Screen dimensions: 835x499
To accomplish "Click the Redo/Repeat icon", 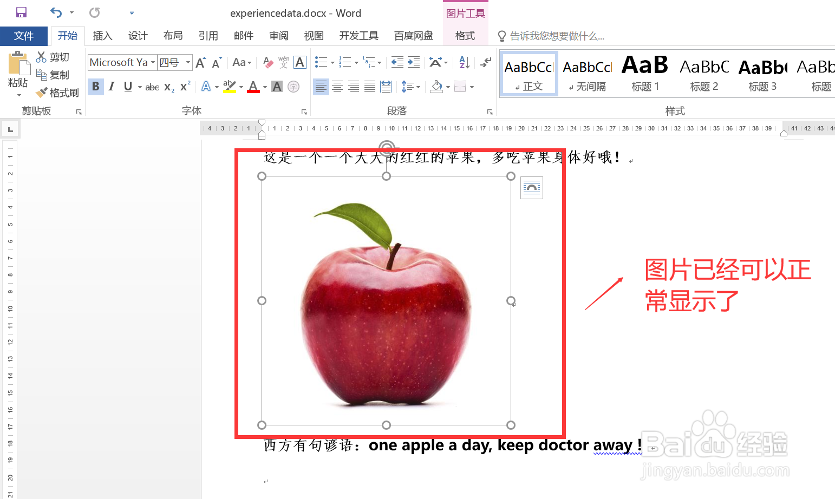I will (95, 12).
